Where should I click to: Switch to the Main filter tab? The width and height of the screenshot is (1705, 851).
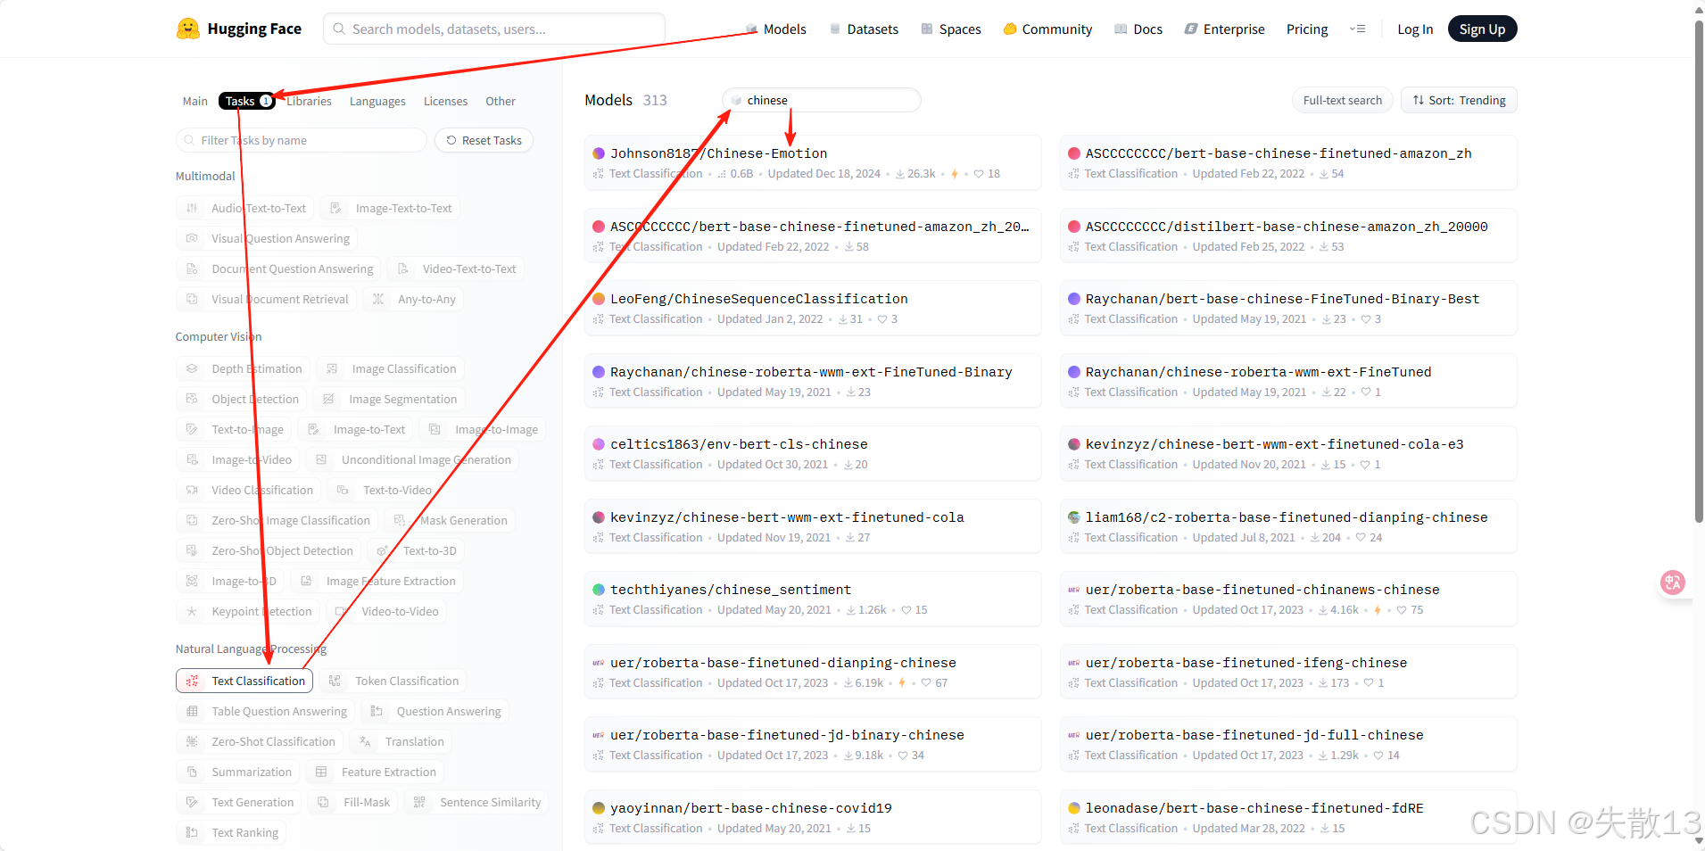click(x=195, y=101)
